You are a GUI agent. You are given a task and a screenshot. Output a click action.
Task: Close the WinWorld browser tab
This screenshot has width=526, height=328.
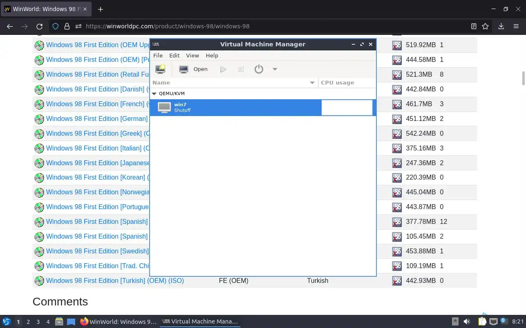coord(85,9)
